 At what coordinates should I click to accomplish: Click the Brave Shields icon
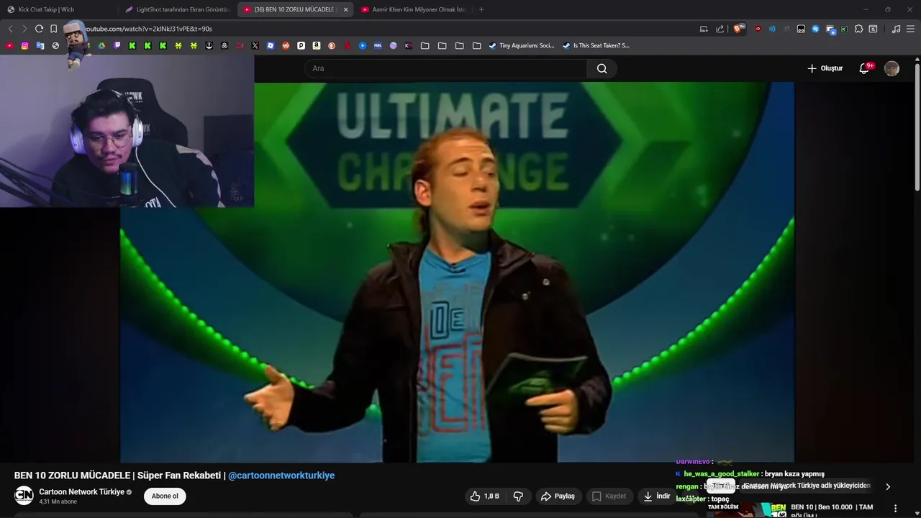coord(738,29)
